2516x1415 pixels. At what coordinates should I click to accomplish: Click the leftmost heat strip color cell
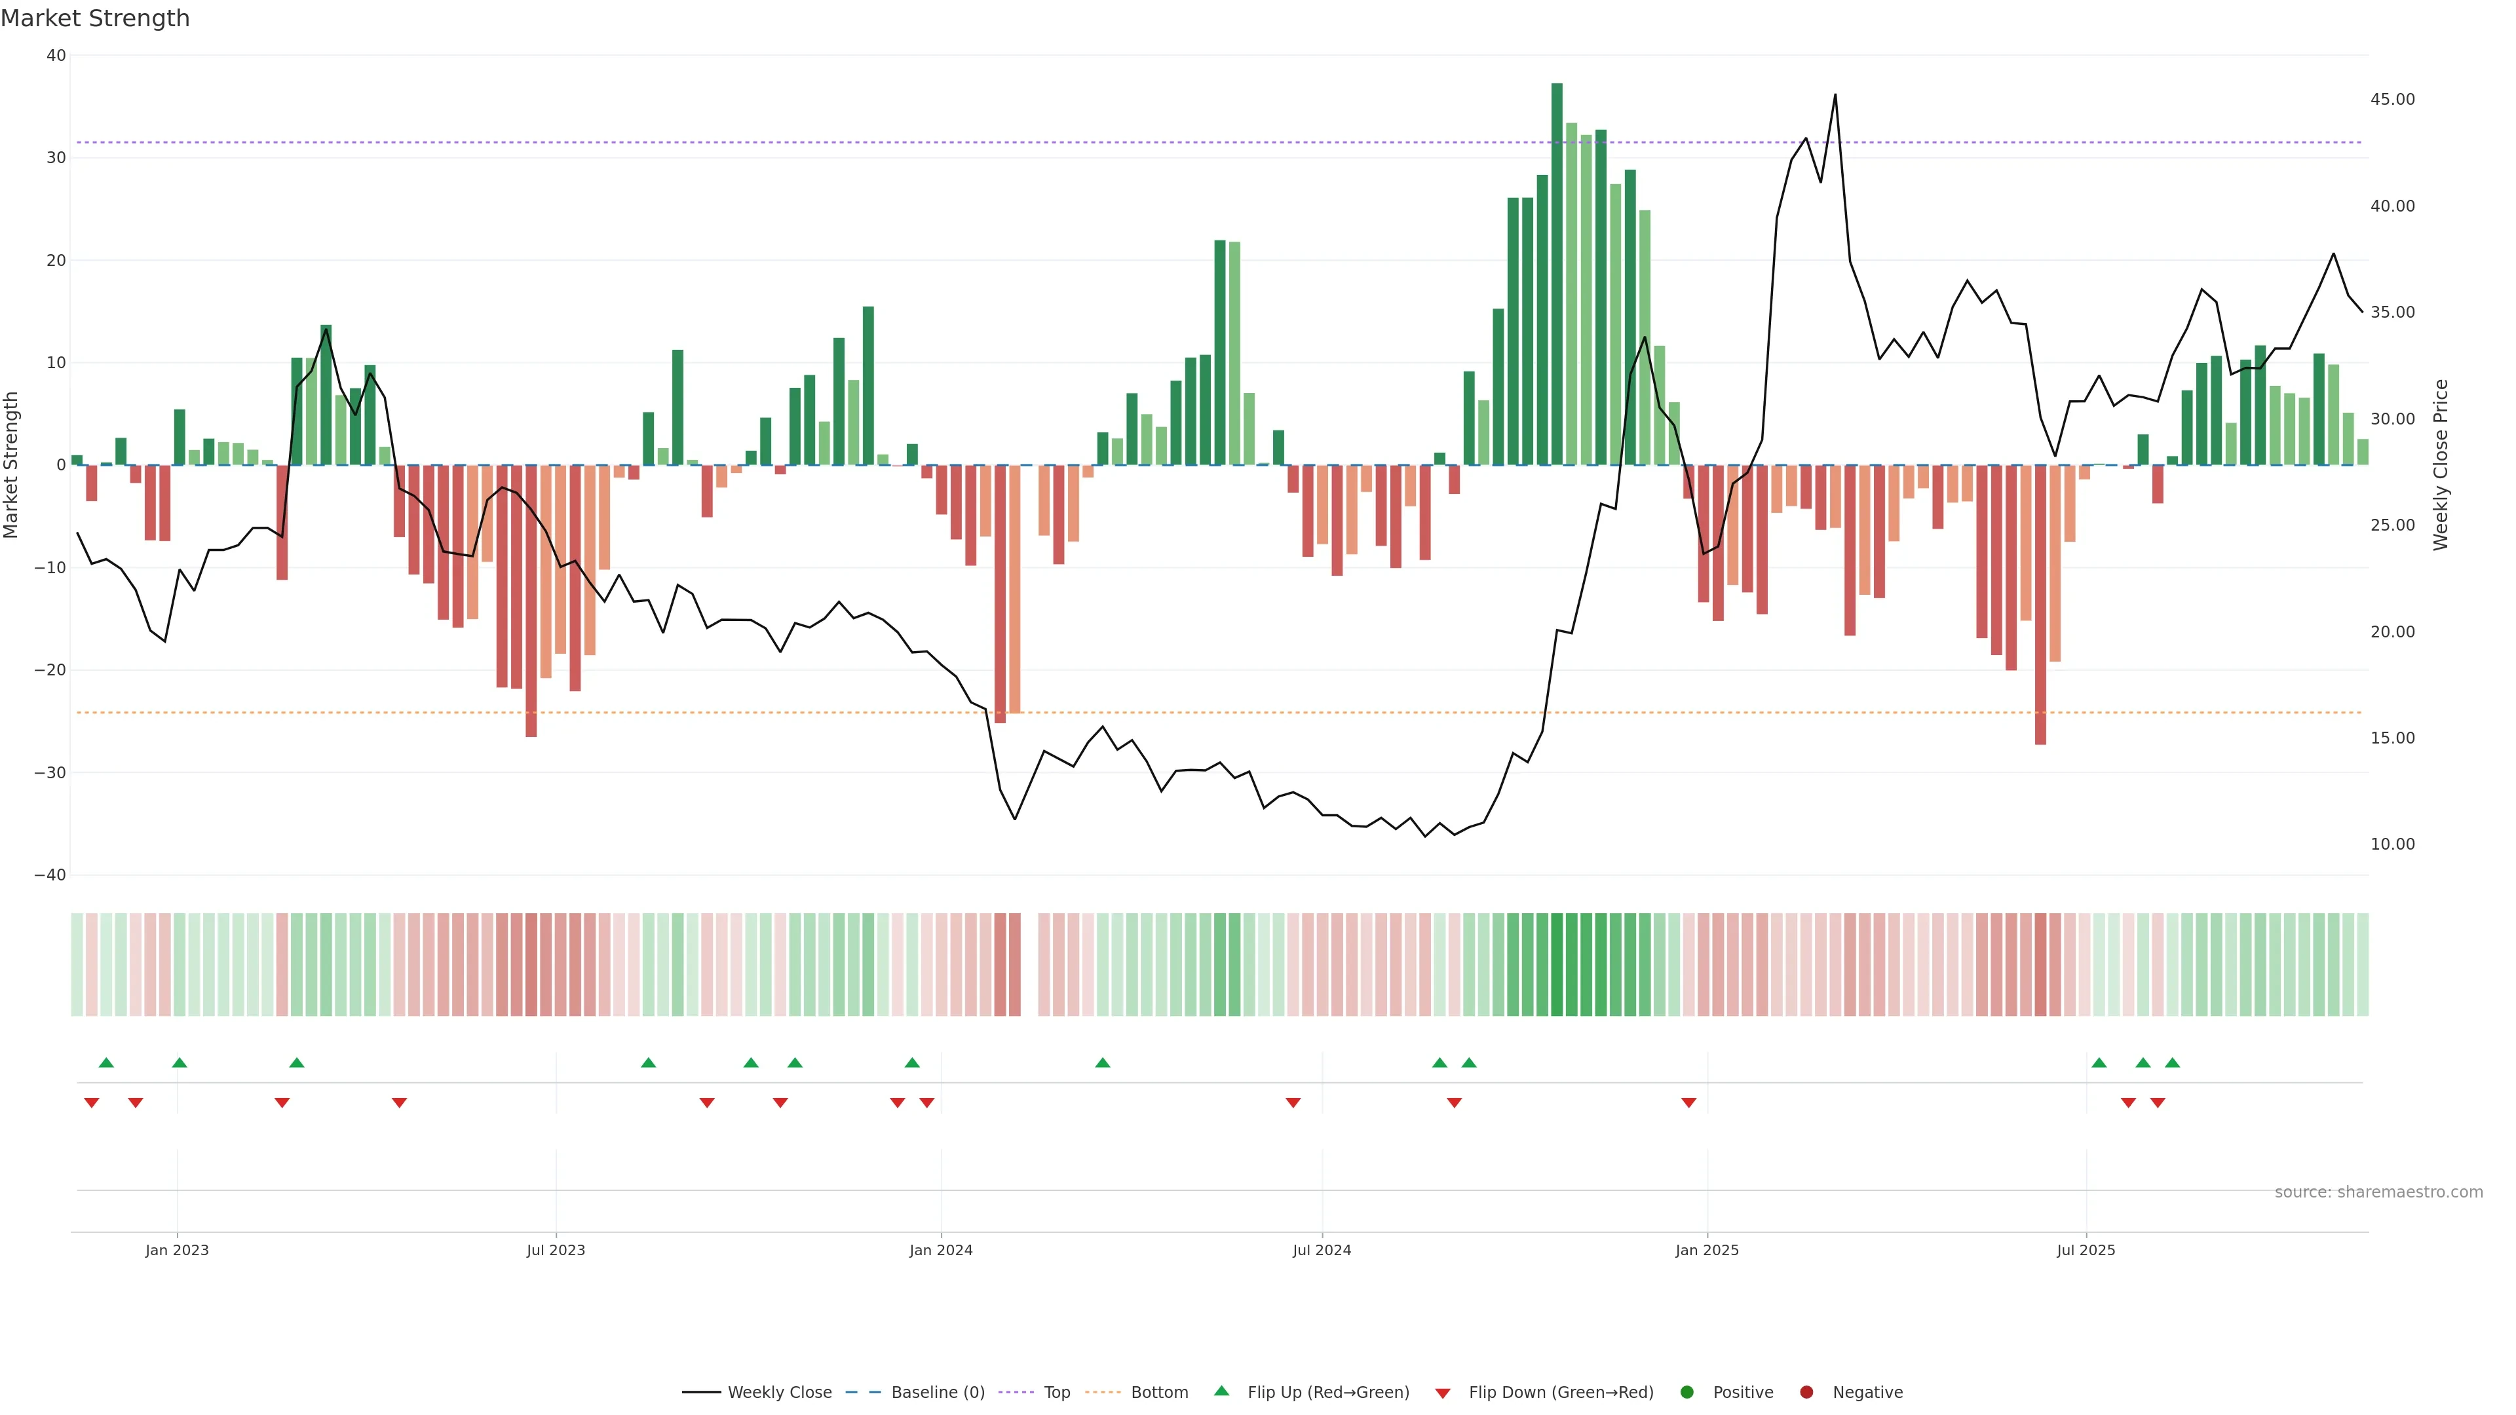(x=77, y=964)
